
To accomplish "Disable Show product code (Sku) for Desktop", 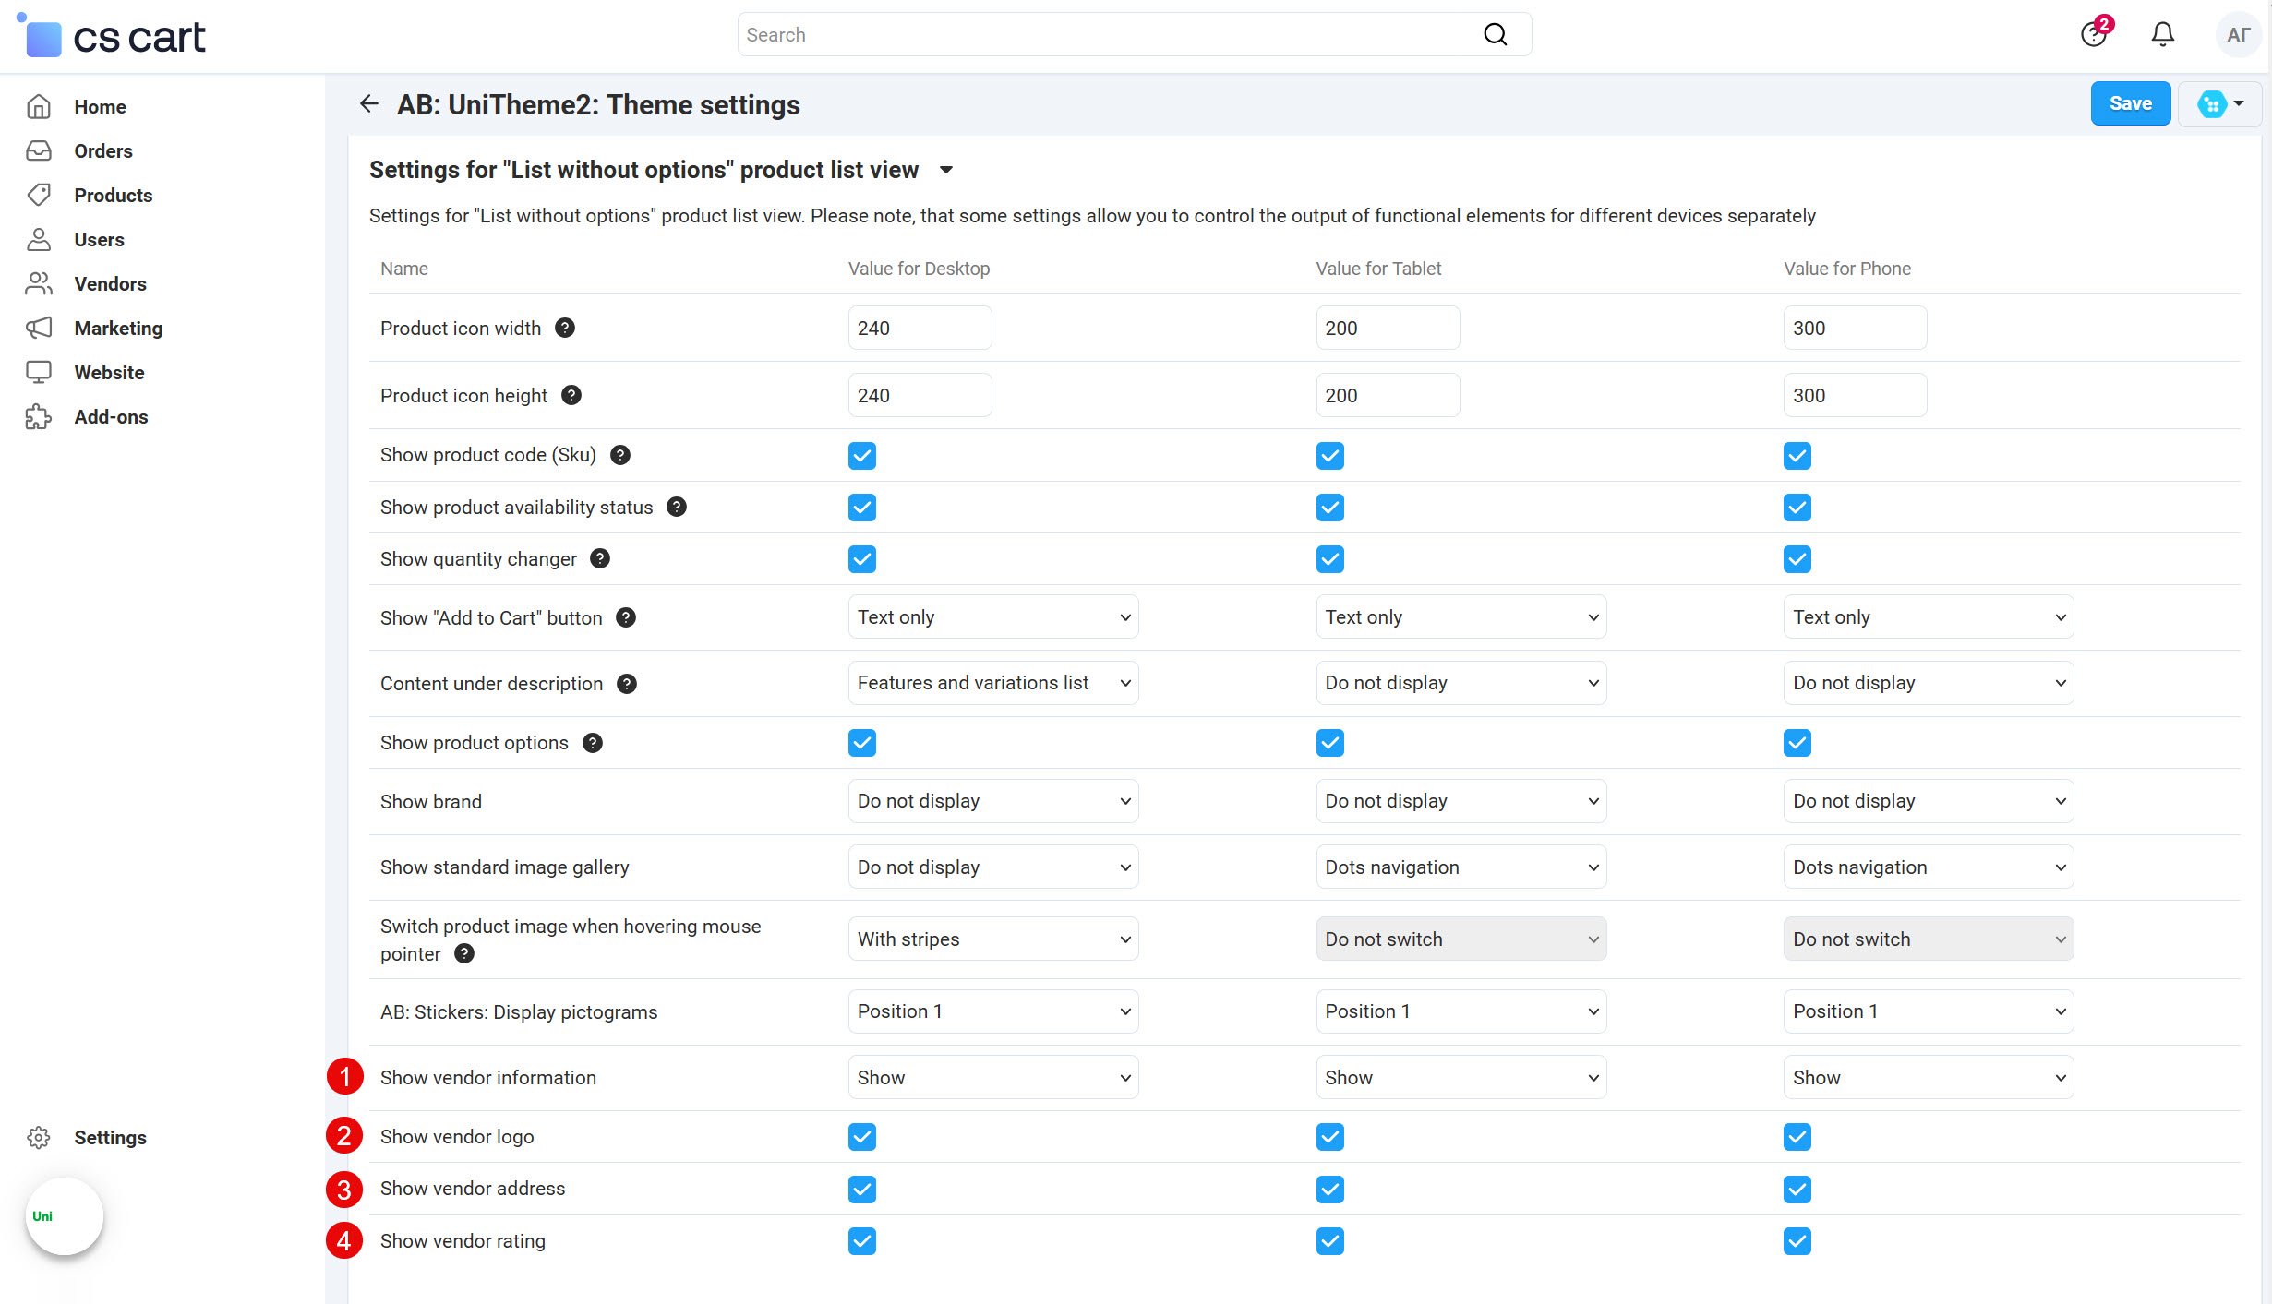I will coord(861,455).
